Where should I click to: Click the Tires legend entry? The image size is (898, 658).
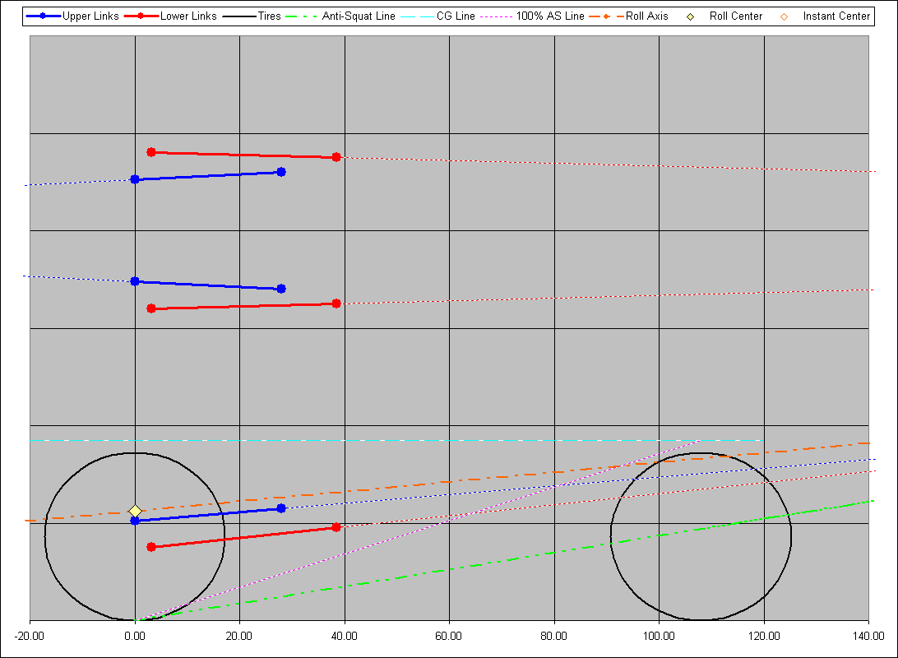[x=252, y=16]
